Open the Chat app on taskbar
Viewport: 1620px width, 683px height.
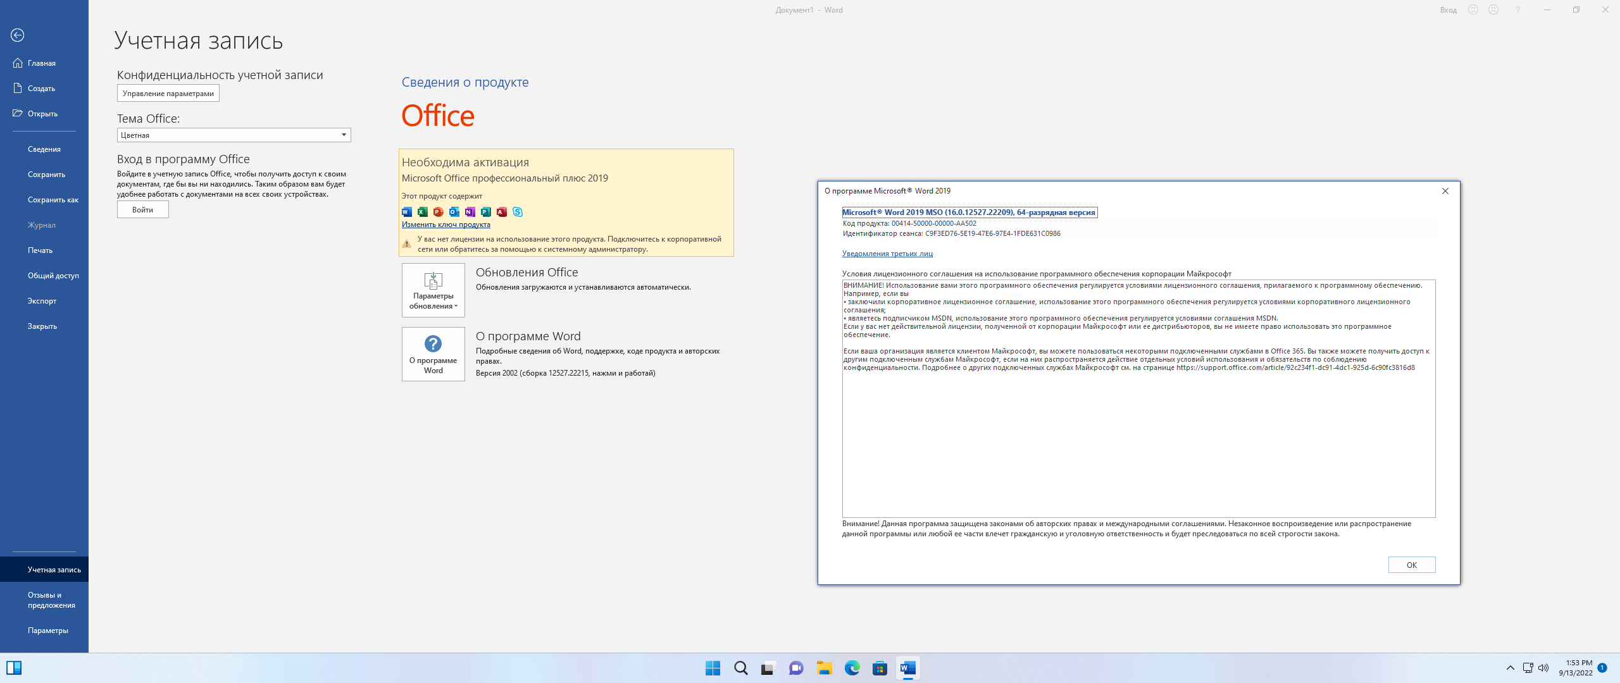(x=797, y=668)
